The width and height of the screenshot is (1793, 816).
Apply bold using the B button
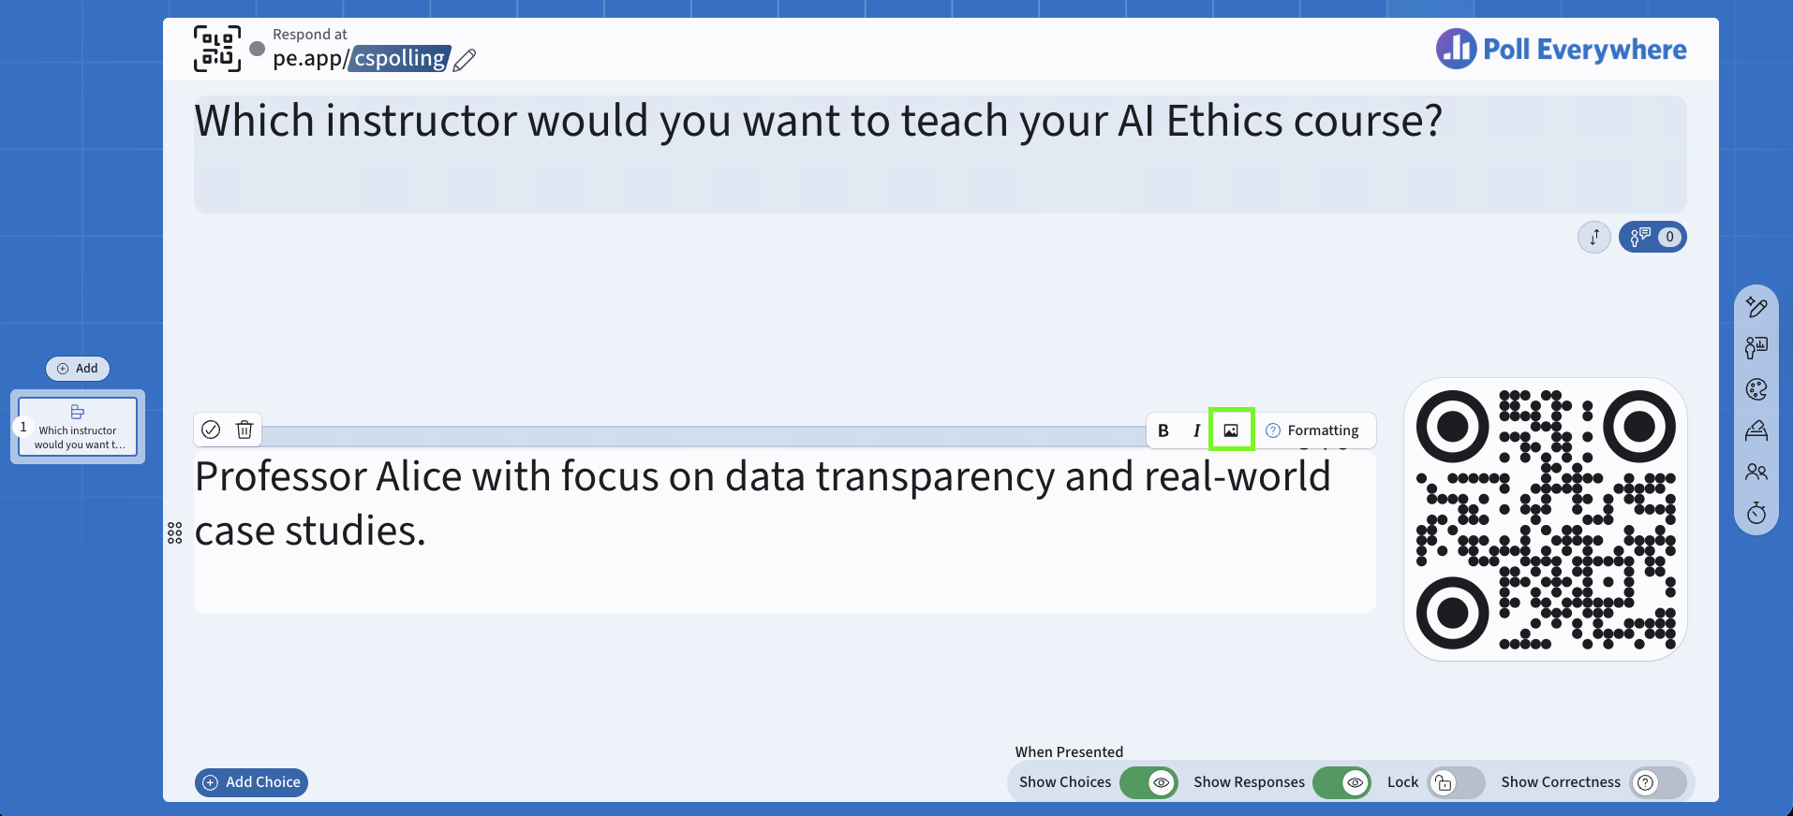(1163, 430)
